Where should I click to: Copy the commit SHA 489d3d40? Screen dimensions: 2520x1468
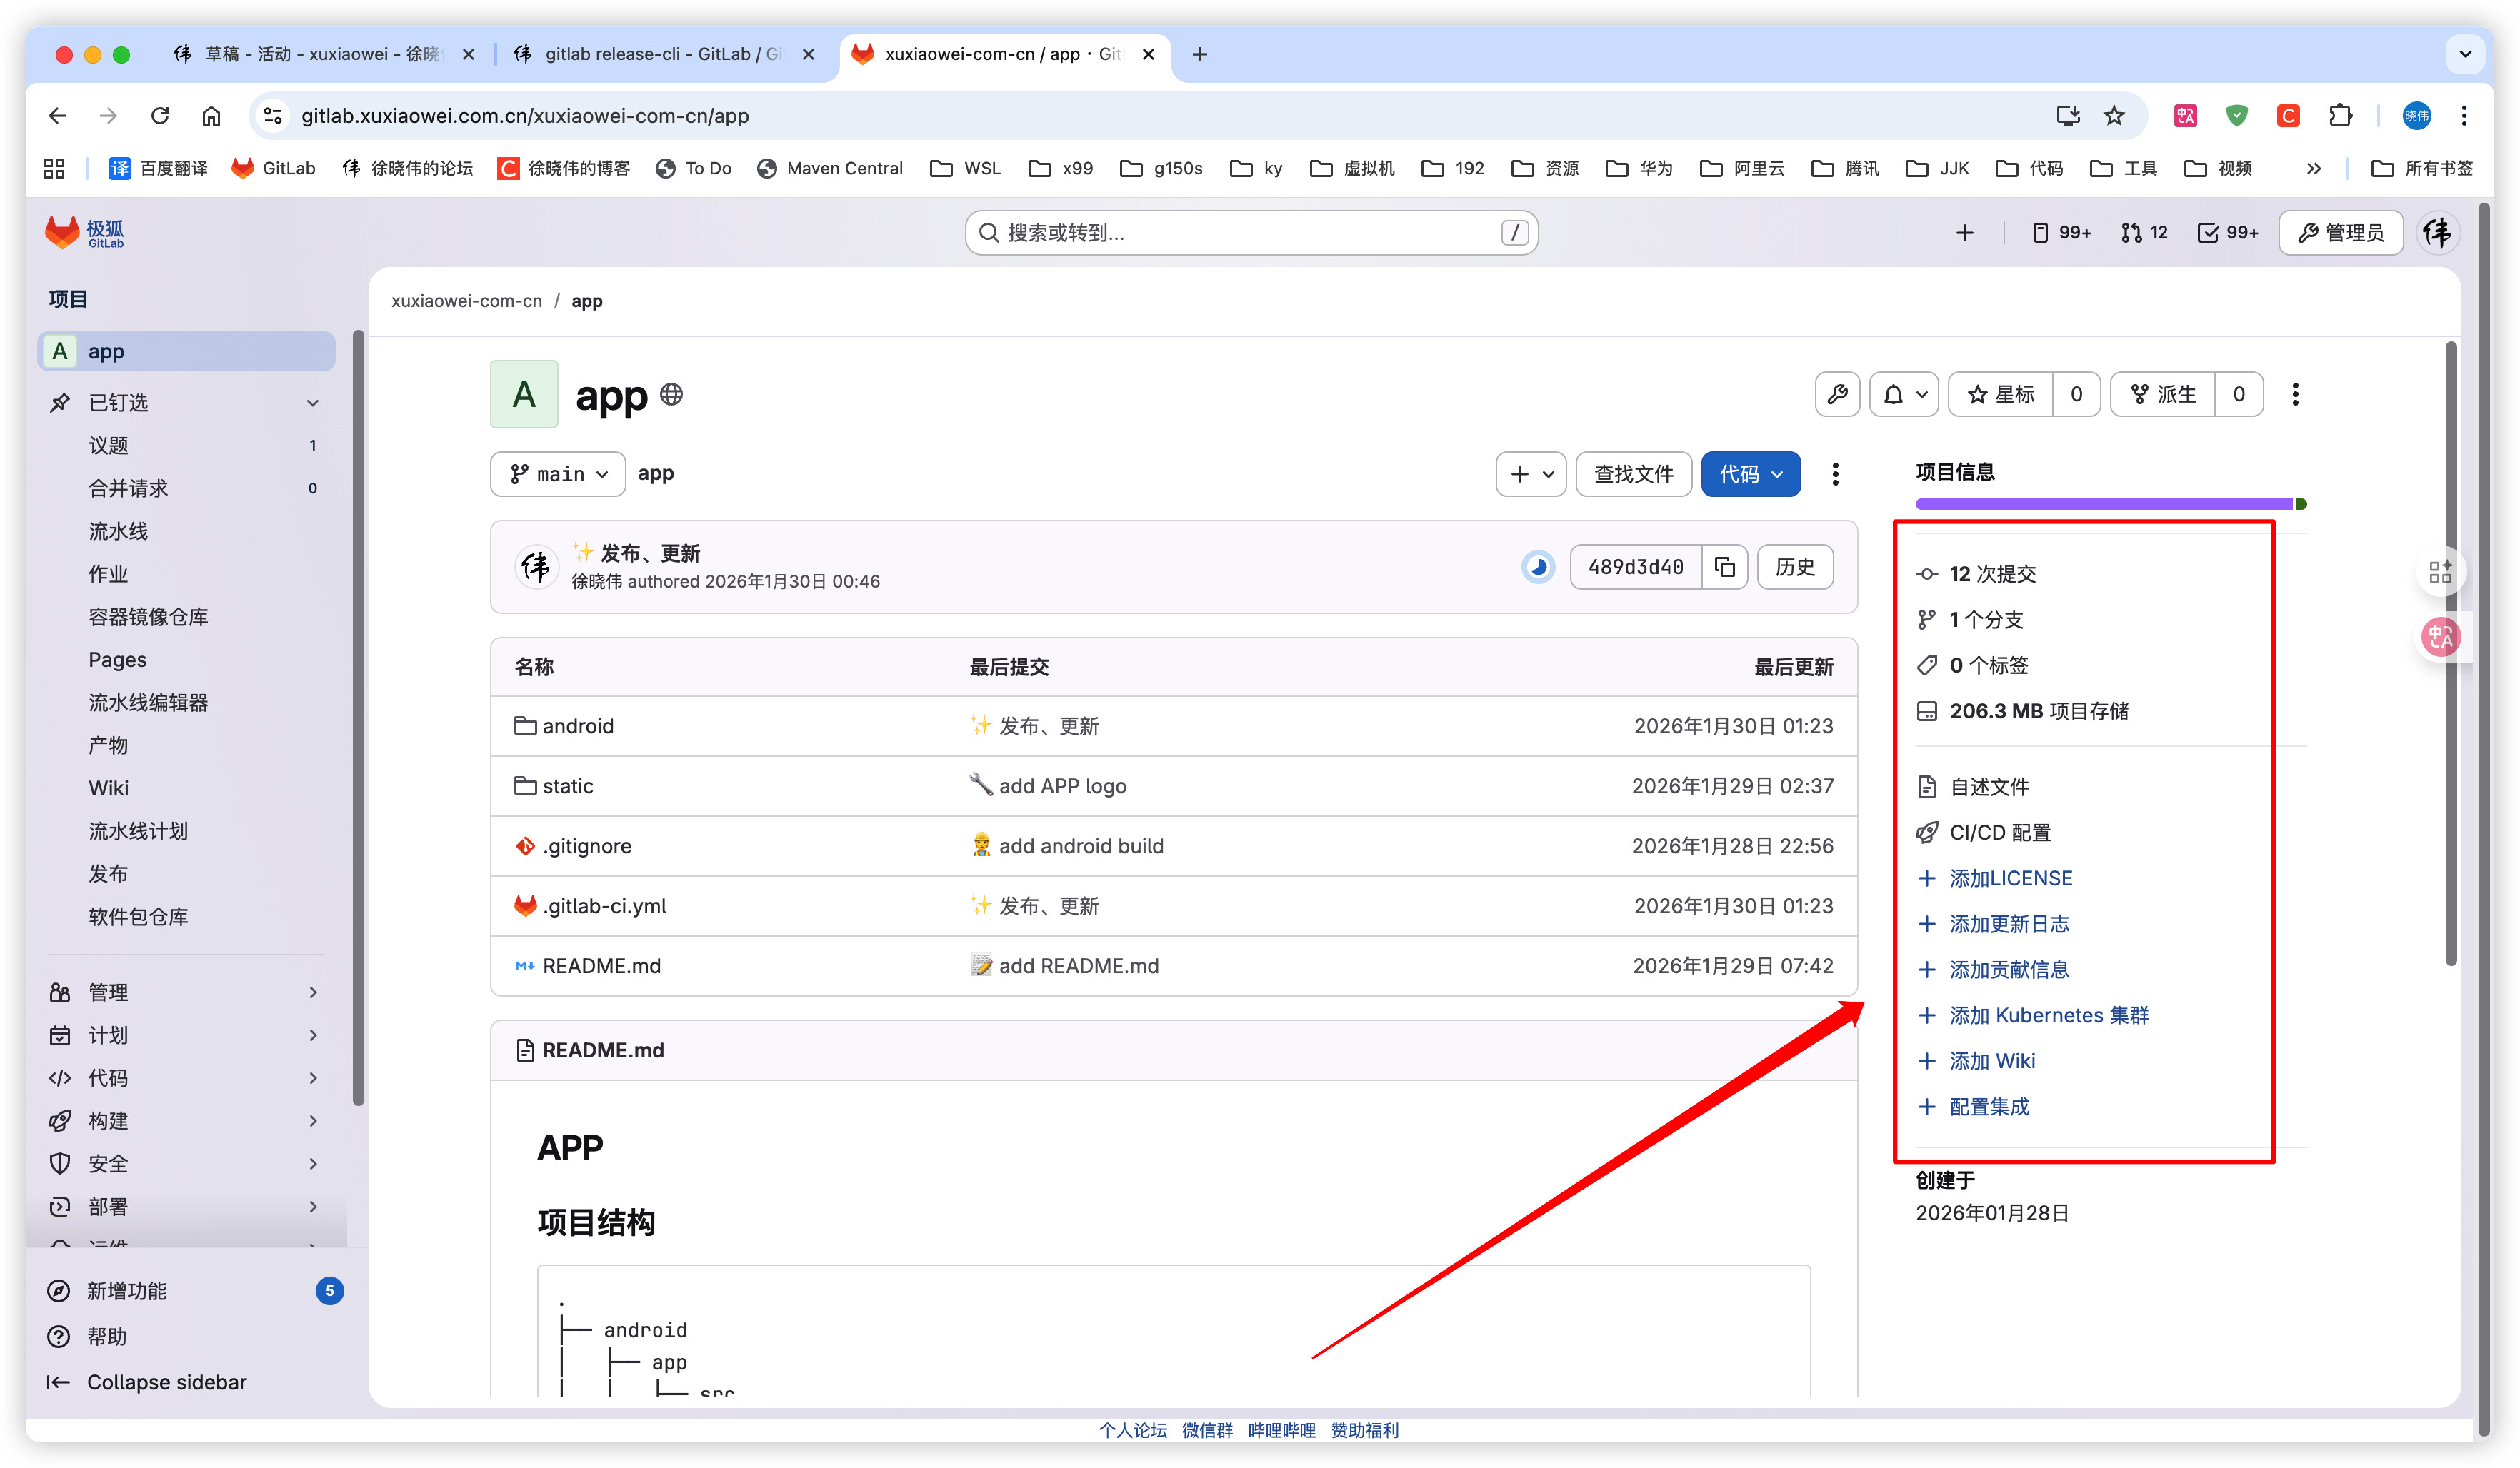click(x=1724, y=567)
